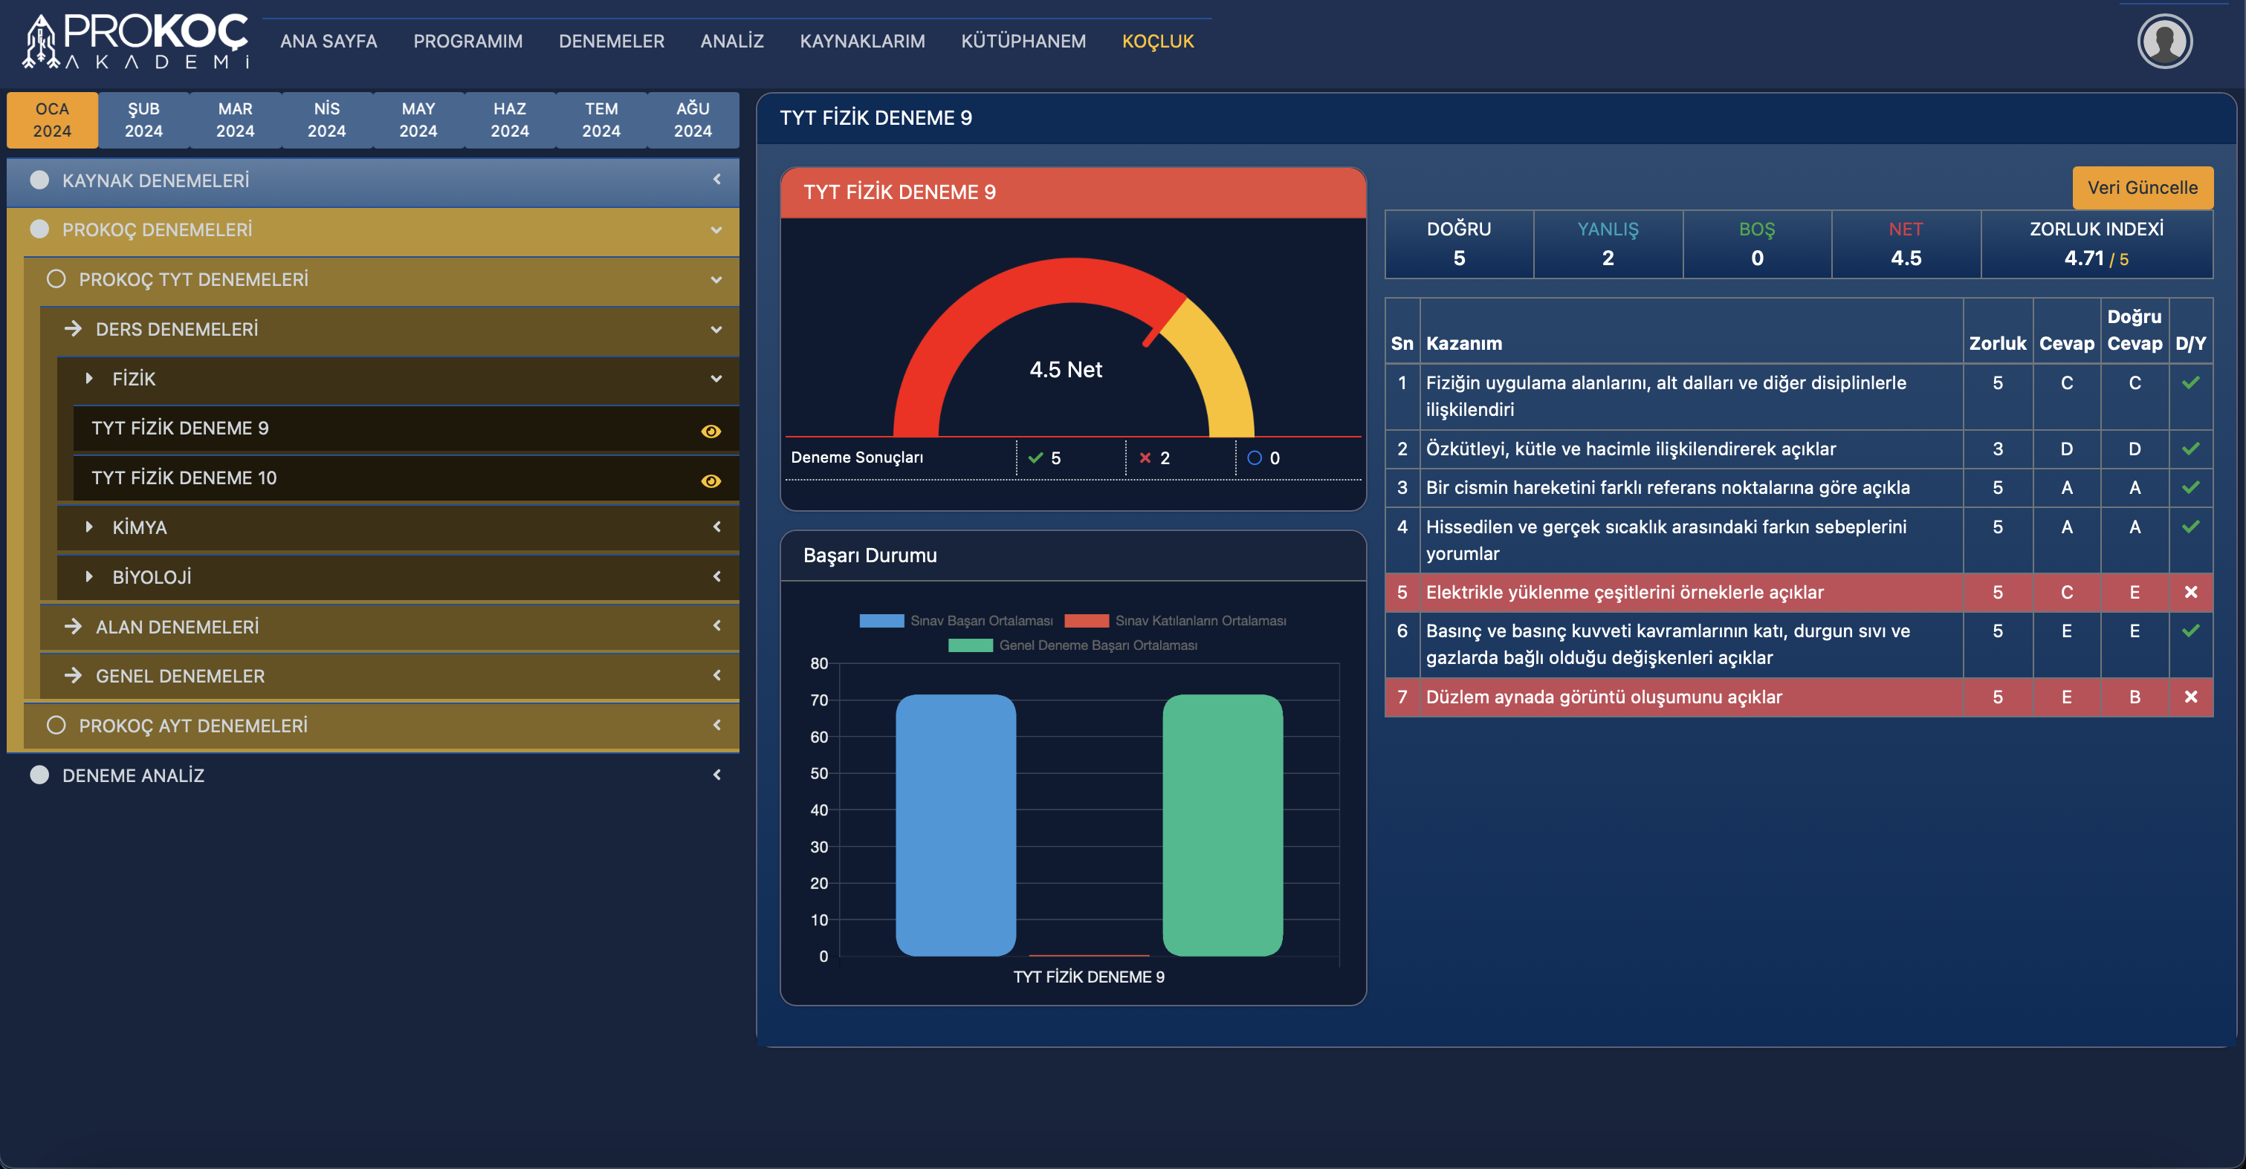
Task: Expand DENEME ANALİZ section chevron
Action: pos(716,775)
